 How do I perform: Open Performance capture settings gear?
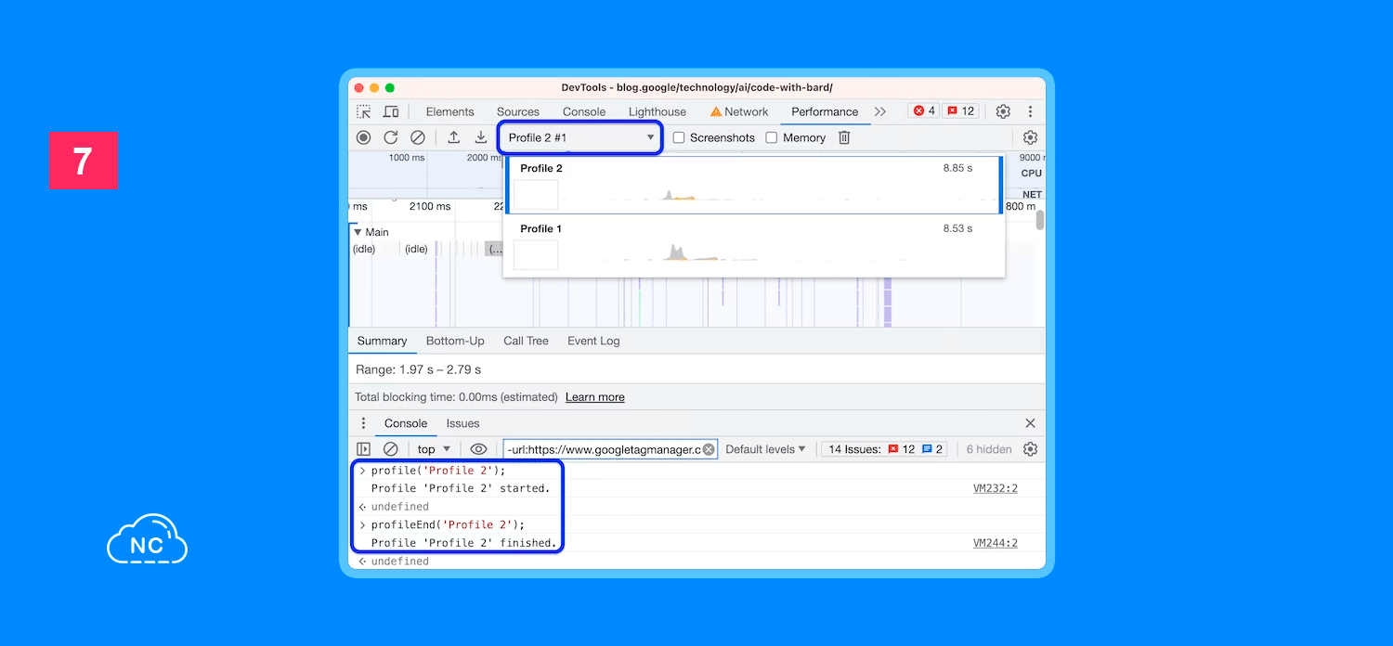[1030, 137]
